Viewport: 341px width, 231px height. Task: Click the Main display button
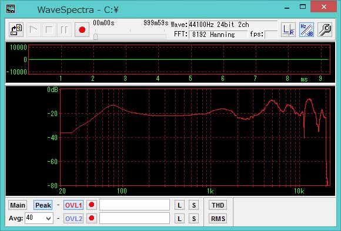point(18,205)
